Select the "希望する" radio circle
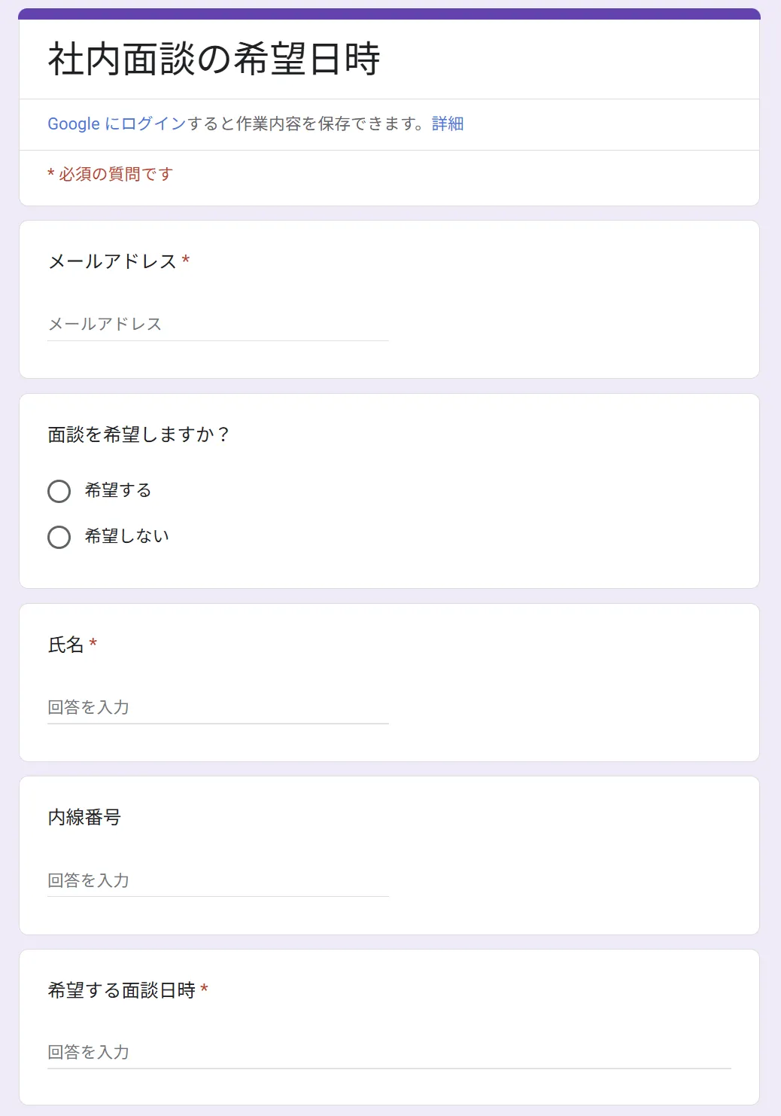Image resolution: width=781 pixels, height=1116 pixels. click(59, 492)
